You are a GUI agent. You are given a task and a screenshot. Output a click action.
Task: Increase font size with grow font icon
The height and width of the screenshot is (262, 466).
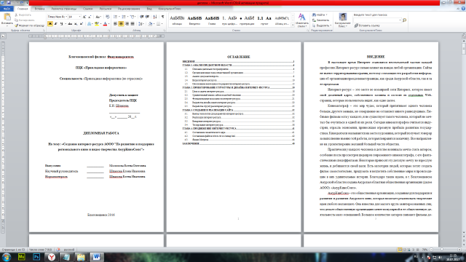tap(84, 17)
